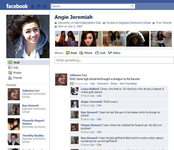Click Manuela Hogart-Santos's sidebar avatar
174x150 pixels.
pyautogui.click(x=14, y=124)
